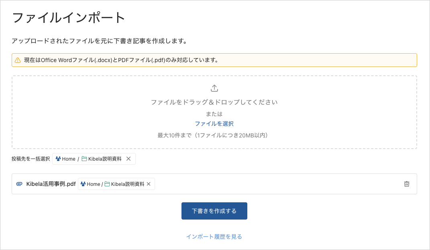
Task: Click Kibela説明資料 folder name in file row
Action: tap(128, 184)
